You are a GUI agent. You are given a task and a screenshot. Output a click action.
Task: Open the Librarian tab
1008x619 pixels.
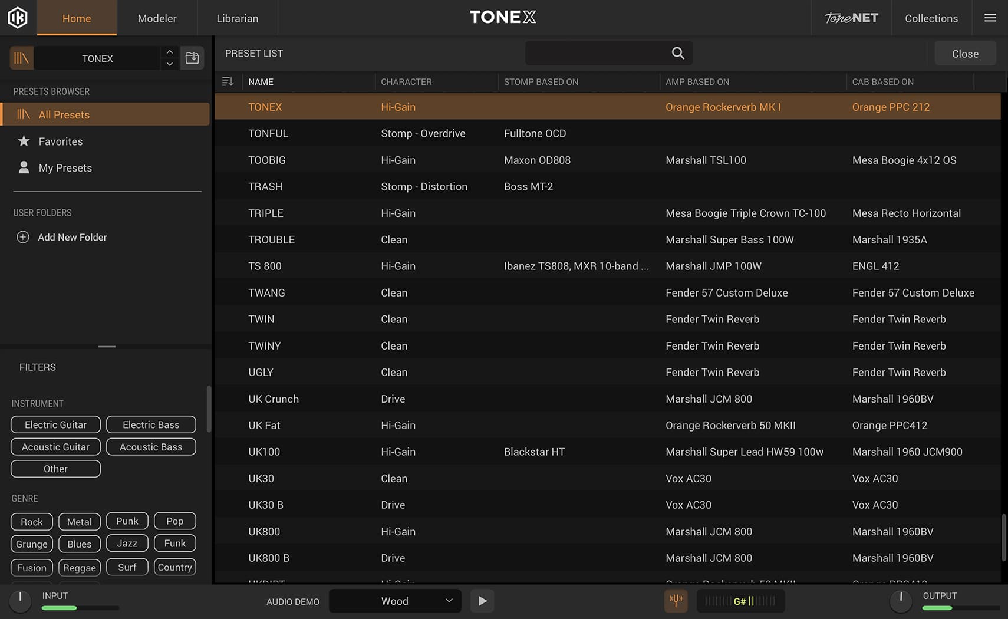click(237, 18)
